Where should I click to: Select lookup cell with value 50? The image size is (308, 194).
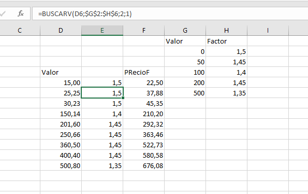point(185,62)
